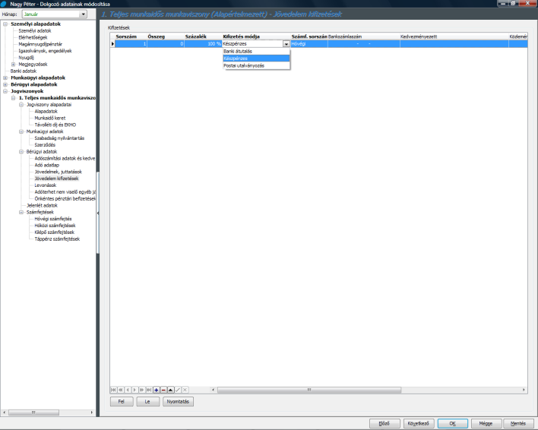This screenshot has width=538, height=430.
Task: Click tree panel horizontal scrollbar thumb
Action: point(33,413)
